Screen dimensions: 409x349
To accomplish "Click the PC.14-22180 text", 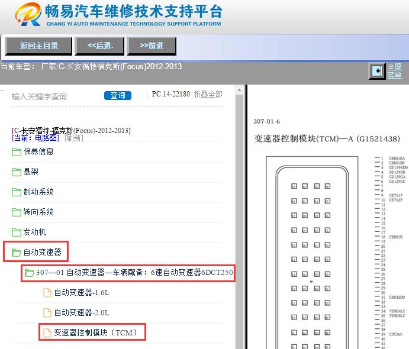I will pos(171,94).
